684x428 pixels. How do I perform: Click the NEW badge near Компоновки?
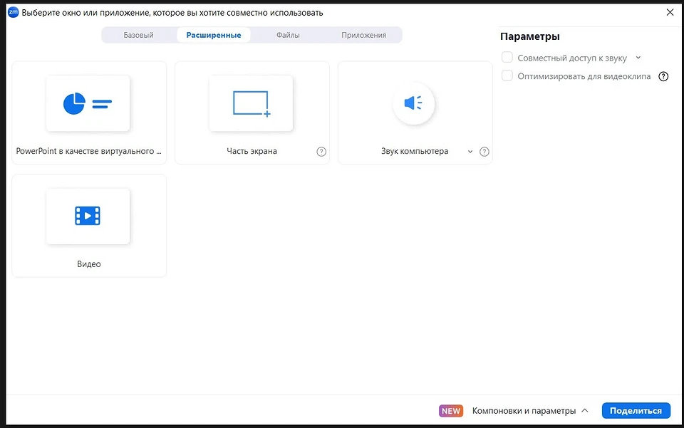(x=450, y=411)
